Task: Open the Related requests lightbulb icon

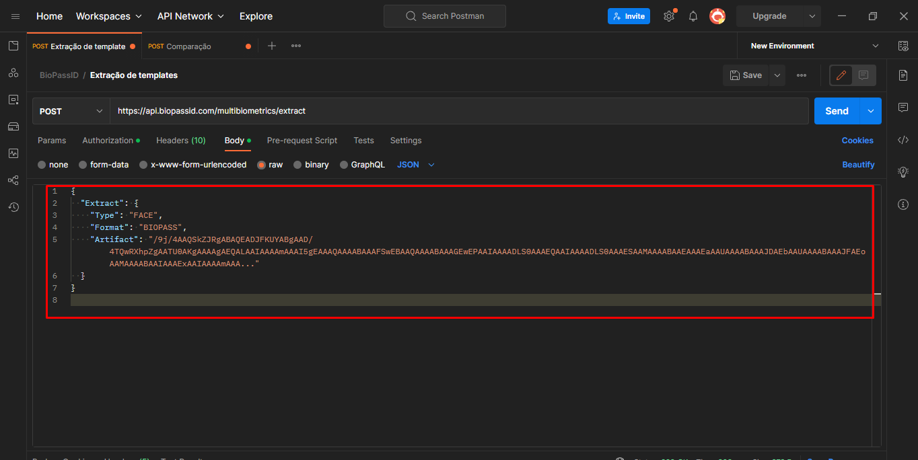Action: pos(903,172)
